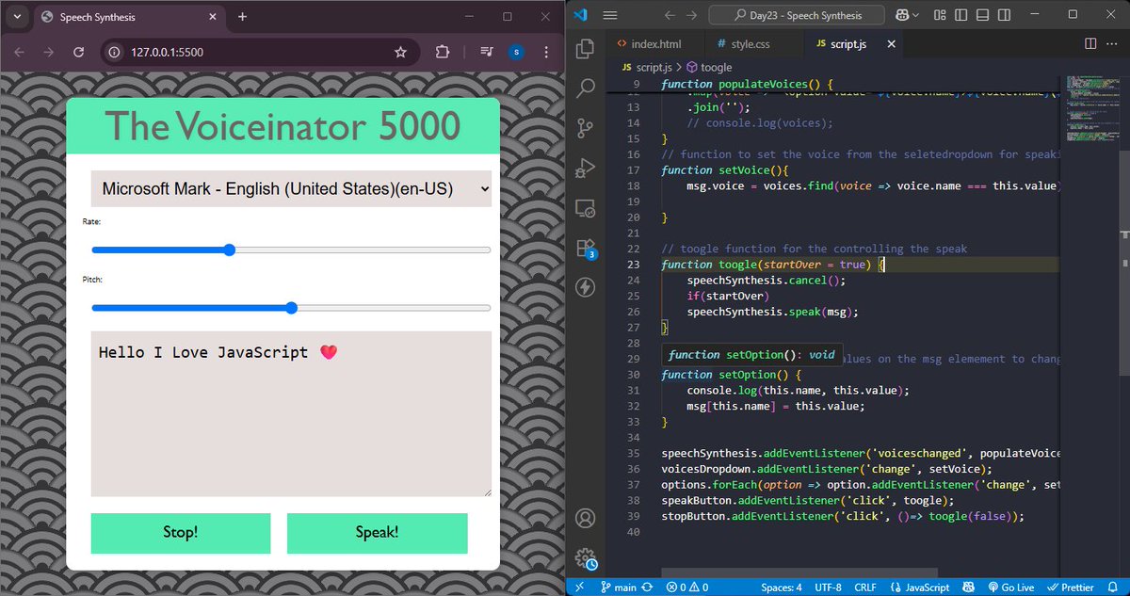
Task: Click the Chrome address bar URL
Action: click(168, 52)
